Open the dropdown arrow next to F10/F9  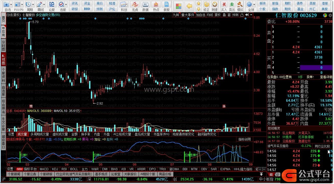pyautogui.click(x=22, y=4)
